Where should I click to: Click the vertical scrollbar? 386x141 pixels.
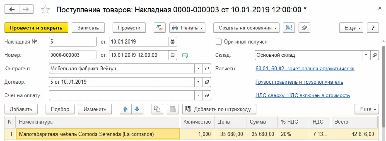(x=383, y=80)
